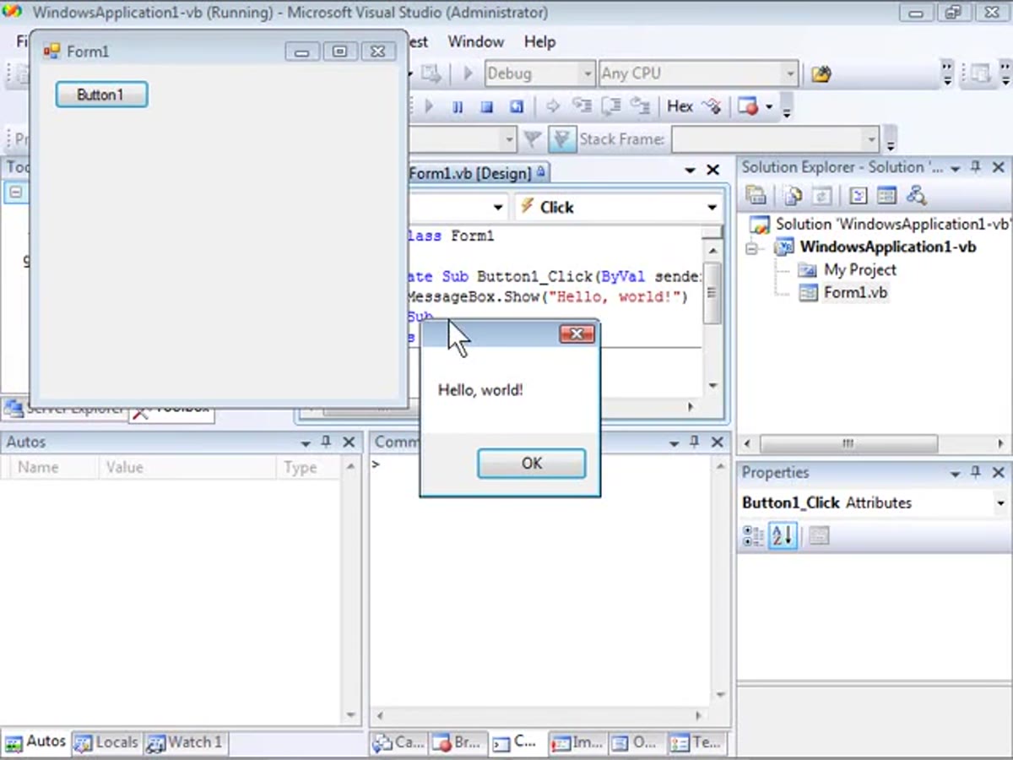Image resolution: width=1013 pixels, height=760 pixels.
Task: Select the Form1.vb [Design] tab
Action: tap(477, 173)
